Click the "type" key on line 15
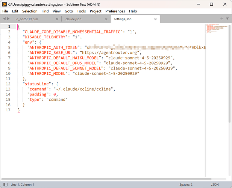 [x=34, y=100]
